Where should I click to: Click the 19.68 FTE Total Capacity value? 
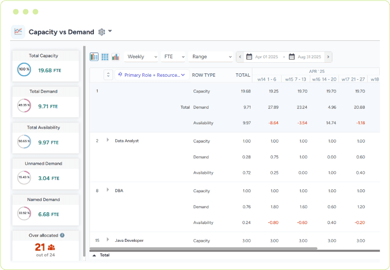tap(50, 70)
